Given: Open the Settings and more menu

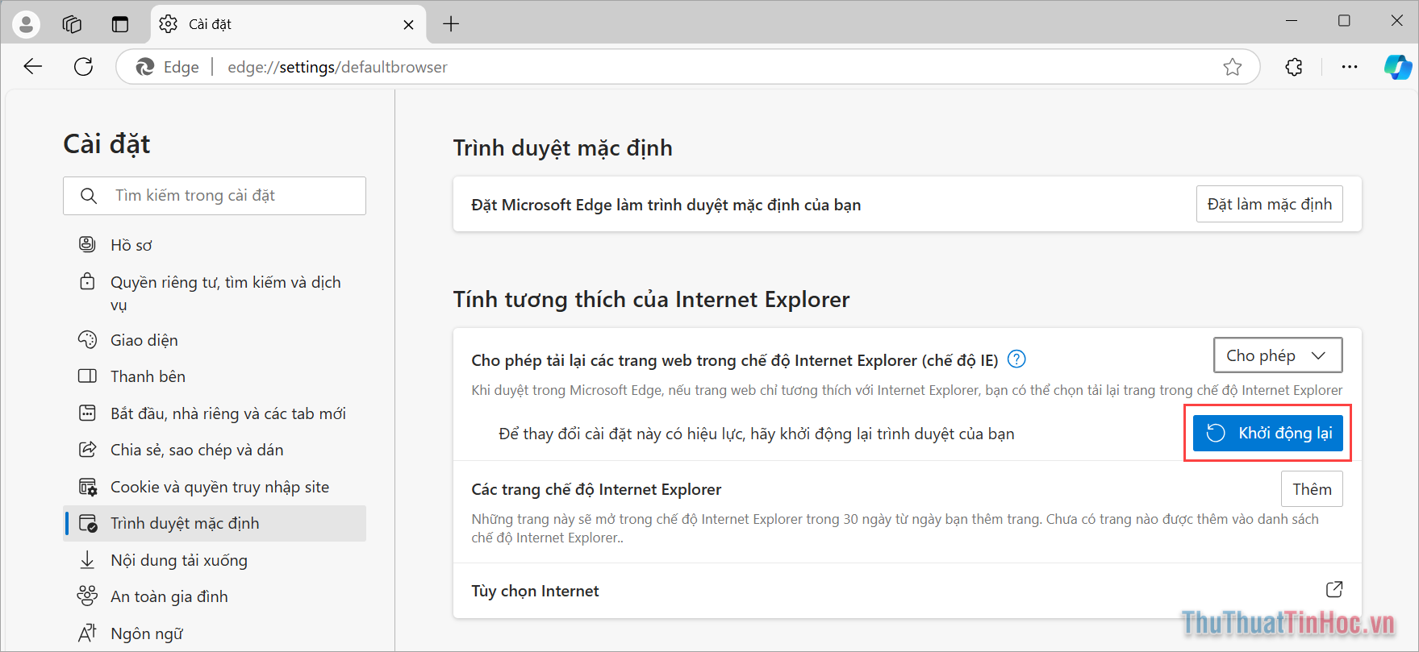Looking at the screenshot, I should coord(1349,67).
